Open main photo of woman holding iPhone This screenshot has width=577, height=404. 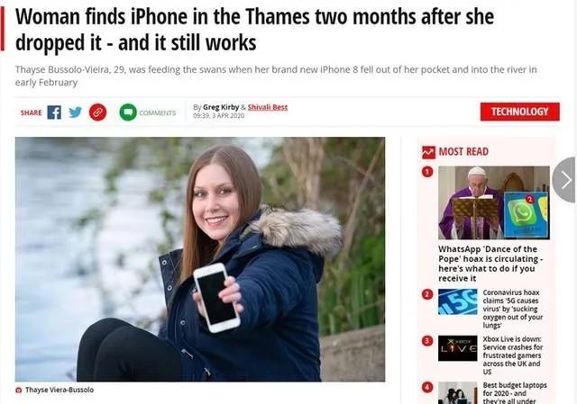click(x=200, y=259)
